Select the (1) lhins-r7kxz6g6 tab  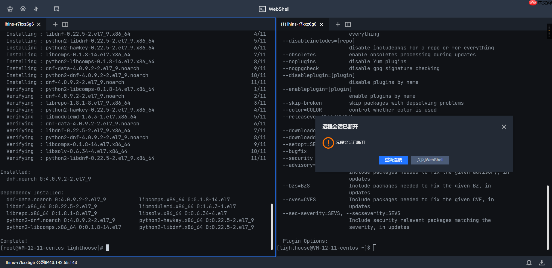298,24
